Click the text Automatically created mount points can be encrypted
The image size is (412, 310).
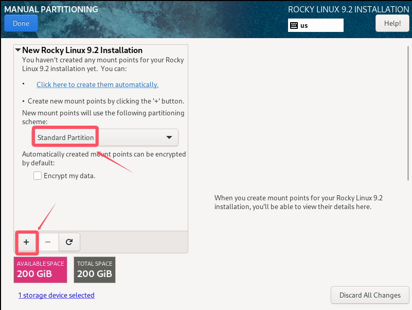[104, 159]
